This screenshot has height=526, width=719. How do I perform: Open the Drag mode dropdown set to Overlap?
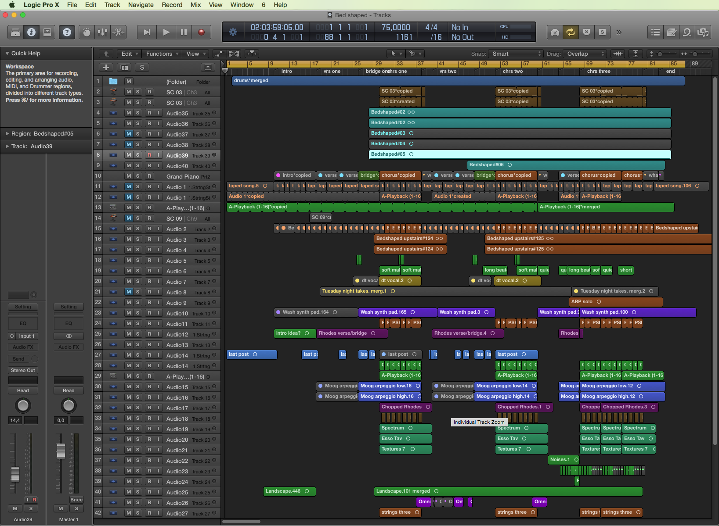tap(585, 54)
